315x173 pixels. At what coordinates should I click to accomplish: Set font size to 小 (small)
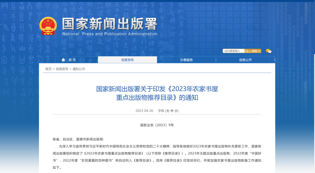[x=176, y=111]
